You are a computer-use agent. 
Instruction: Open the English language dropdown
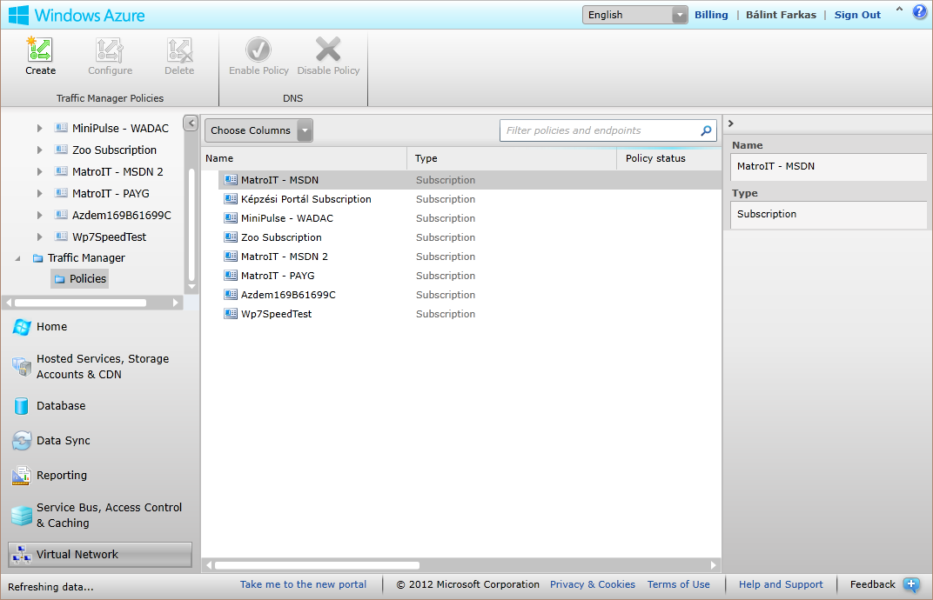(x=634, y=15)
